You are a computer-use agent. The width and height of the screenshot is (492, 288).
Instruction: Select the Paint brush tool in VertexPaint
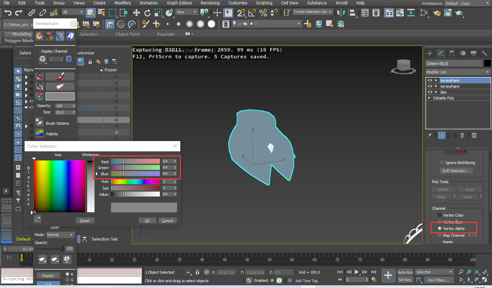60,77
